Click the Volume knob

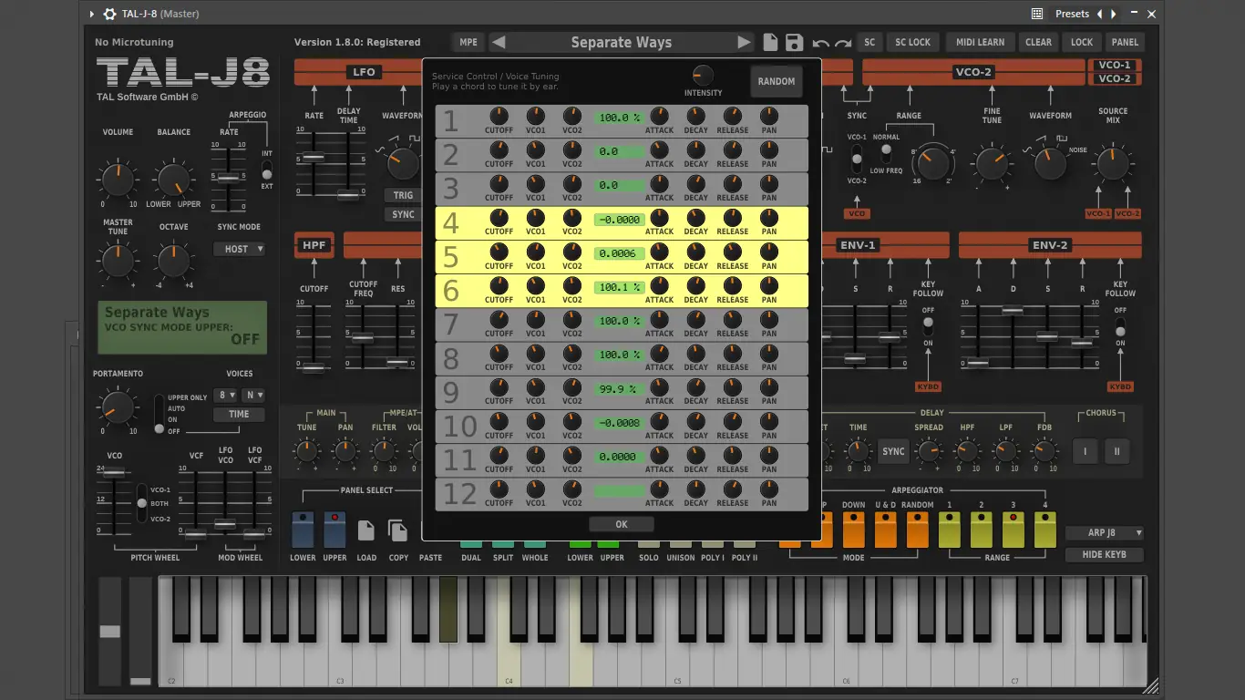(118, 179)
